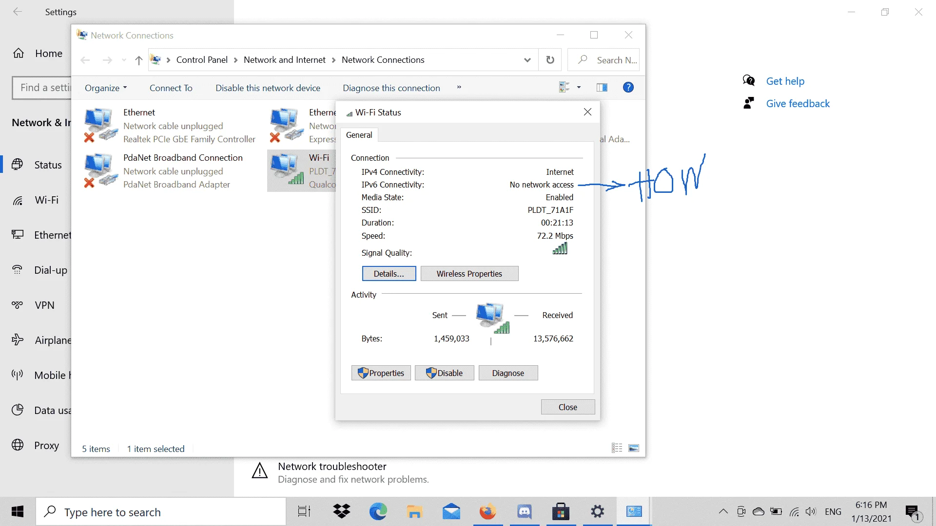Viewport: 936px width, 526px height.
Task: Select PdaNet Broadband Connection adapter icon
Action: click(101, 171)
